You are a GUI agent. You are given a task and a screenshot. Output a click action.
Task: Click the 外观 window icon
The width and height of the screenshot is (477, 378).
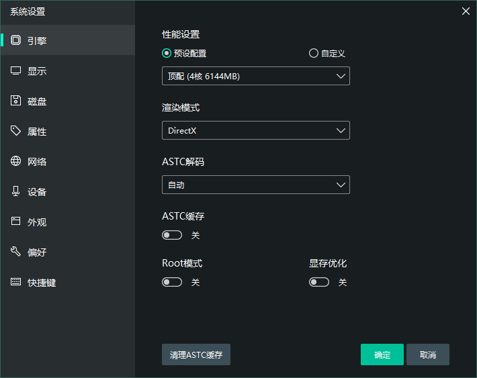tap(15, 222)
